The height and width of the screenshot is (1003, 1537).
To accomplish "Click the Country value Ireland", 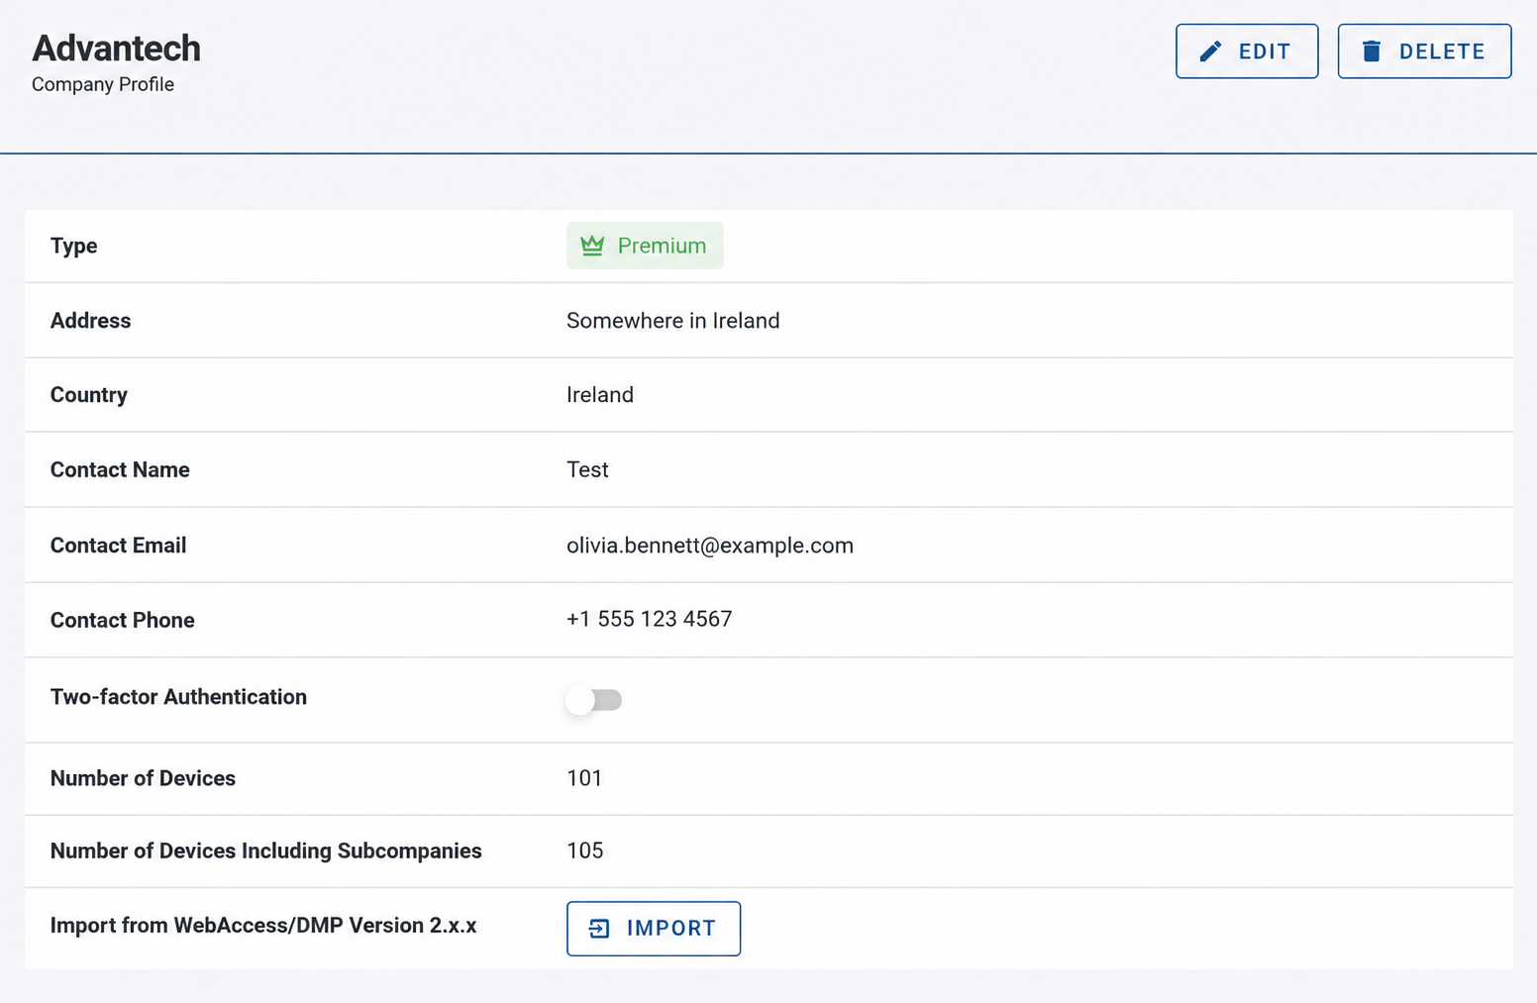I will tap(600, 395).
